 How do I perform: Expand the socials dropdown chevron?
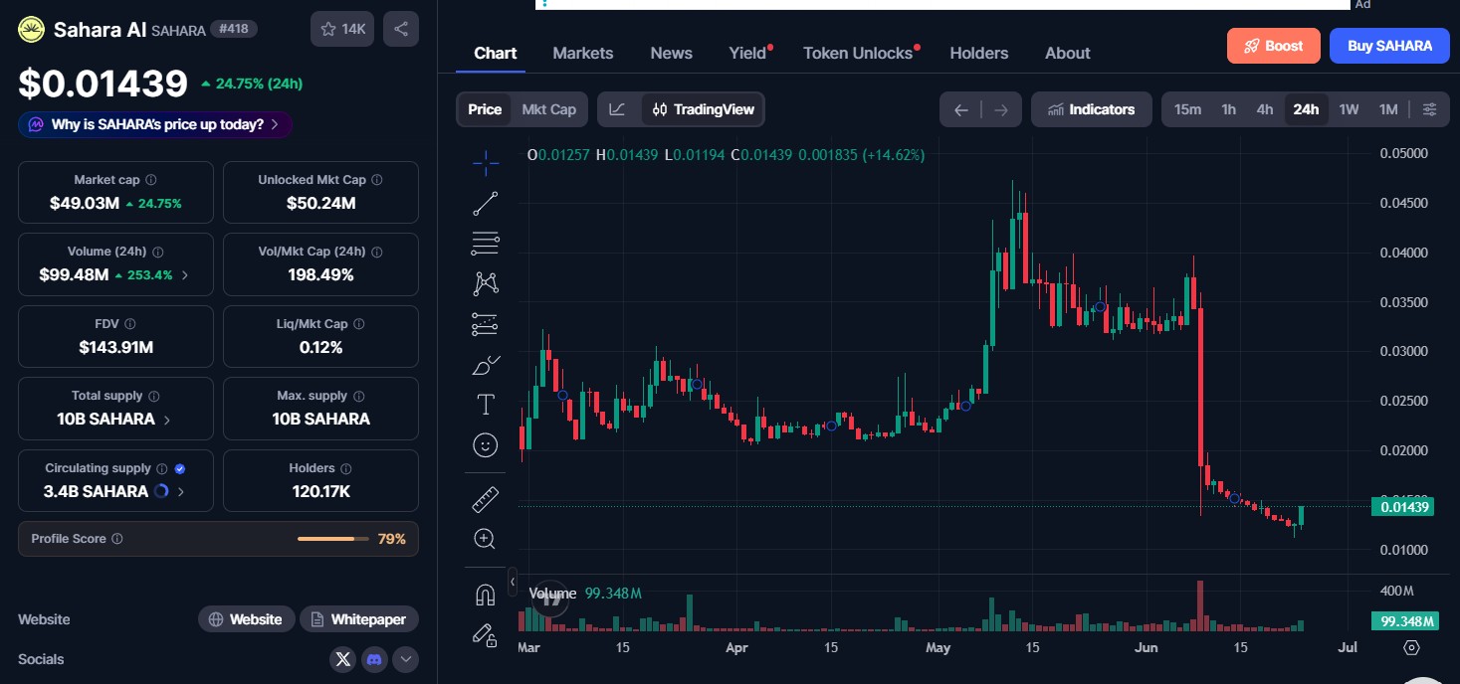[405, 659]
